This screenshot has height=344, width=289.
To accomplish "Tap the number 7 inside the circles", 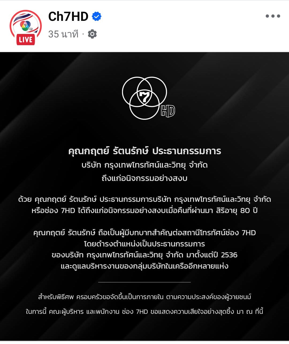I will coord(144,97).
